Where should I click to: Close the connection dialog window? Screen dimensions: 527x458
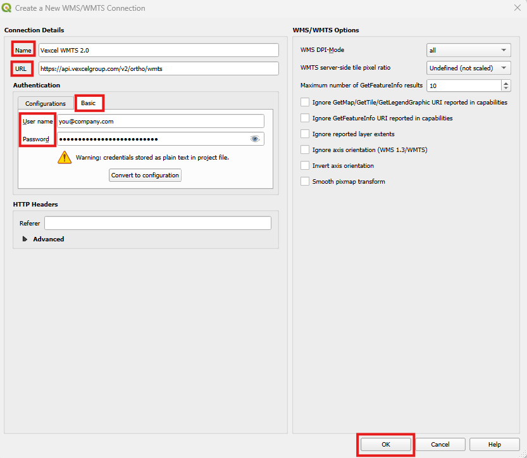click(x=516, y=8)
